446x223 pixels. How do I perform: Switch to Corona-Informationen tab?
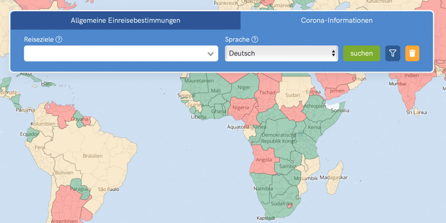point(337,21)
